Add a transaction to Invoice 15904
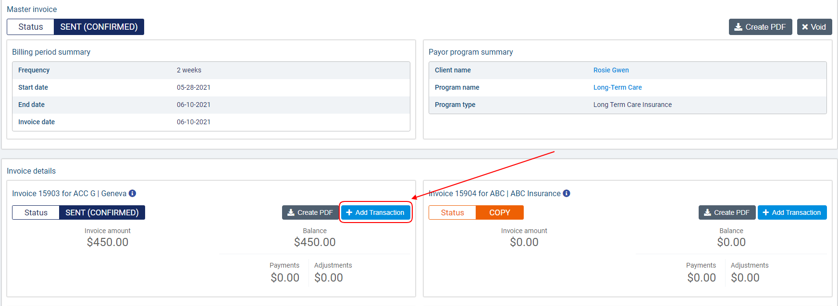Image resolution: width=838 pixels, height=306 pixels. [x=792, y=212]
